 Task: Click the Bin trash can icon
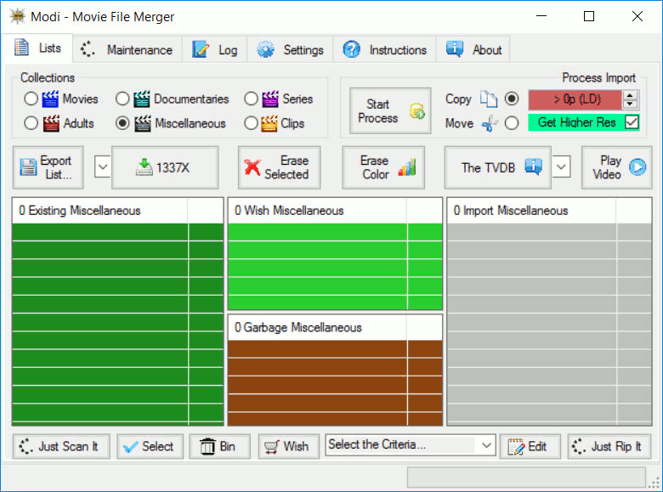(x=207, y=446)
